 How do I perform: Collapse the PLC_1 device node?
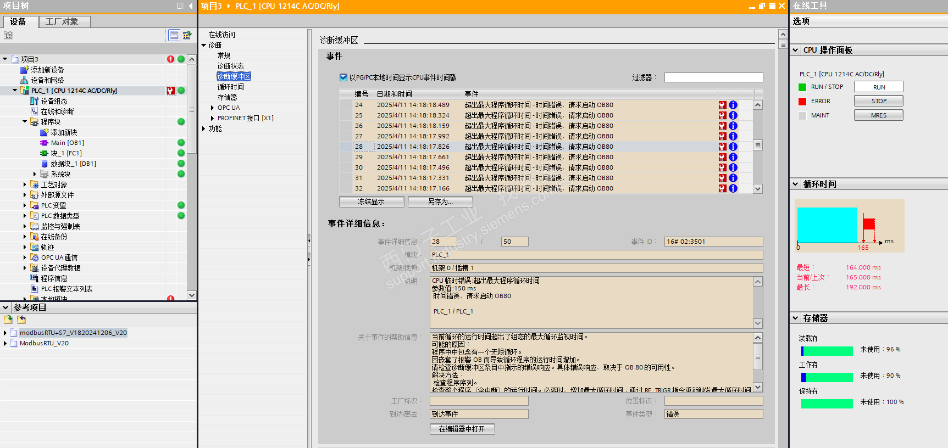(15, 90)
